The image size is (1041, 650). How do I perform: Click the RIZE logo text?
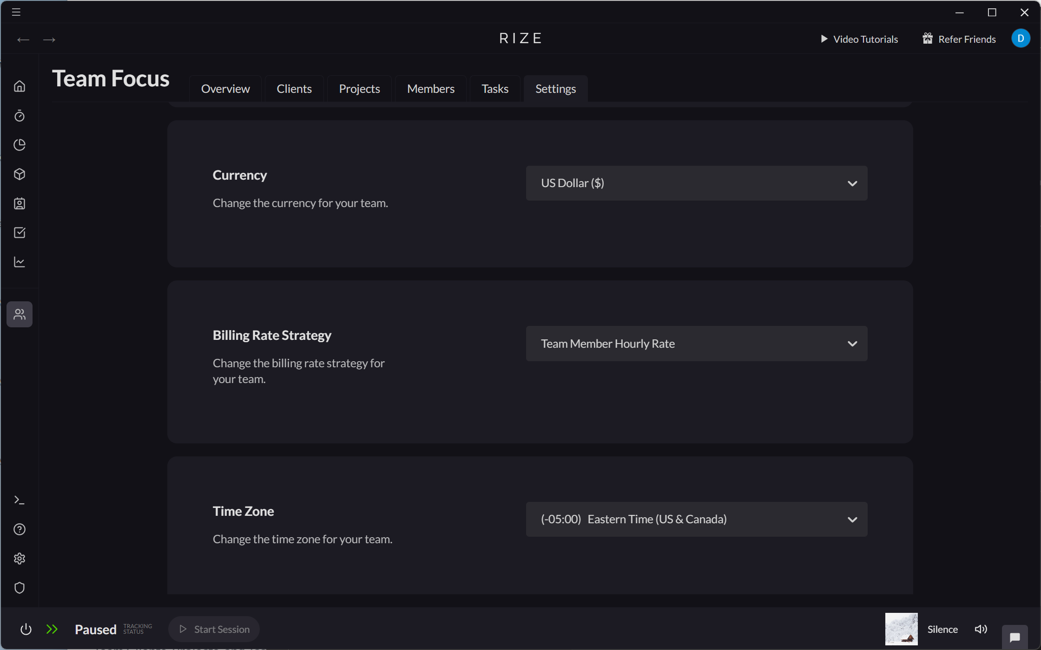(520, 38)
